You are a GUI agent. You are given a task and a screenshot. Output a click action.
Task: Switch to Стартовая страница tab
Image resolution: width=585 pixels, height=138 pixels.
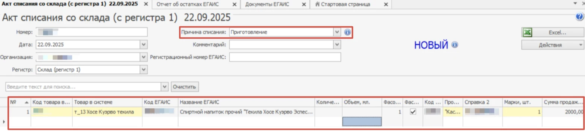346,4
